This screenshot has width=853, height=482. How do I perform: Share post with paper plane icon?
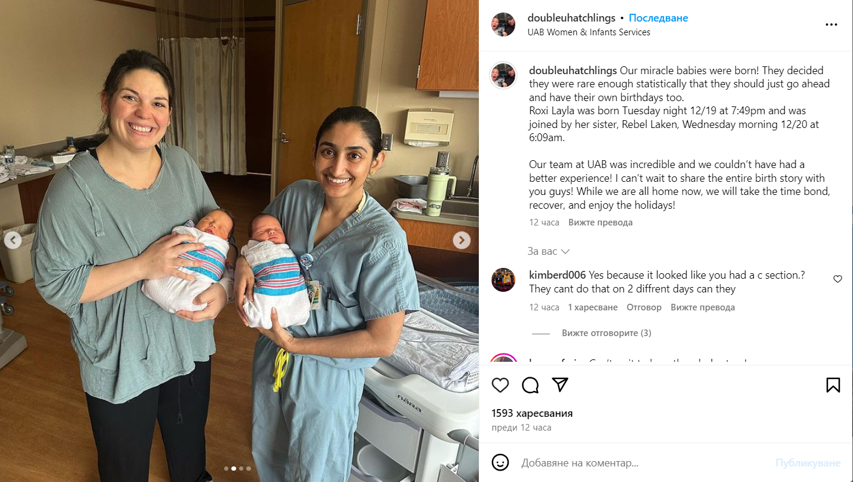point(560,385)
